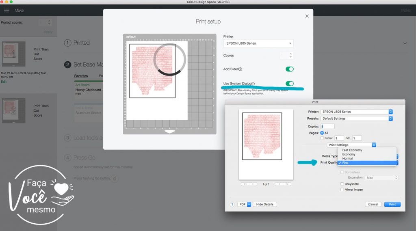Viewport: 416px width, 231px height.
Task: Click the blue Print button
Action: click(x=392, y=204)
